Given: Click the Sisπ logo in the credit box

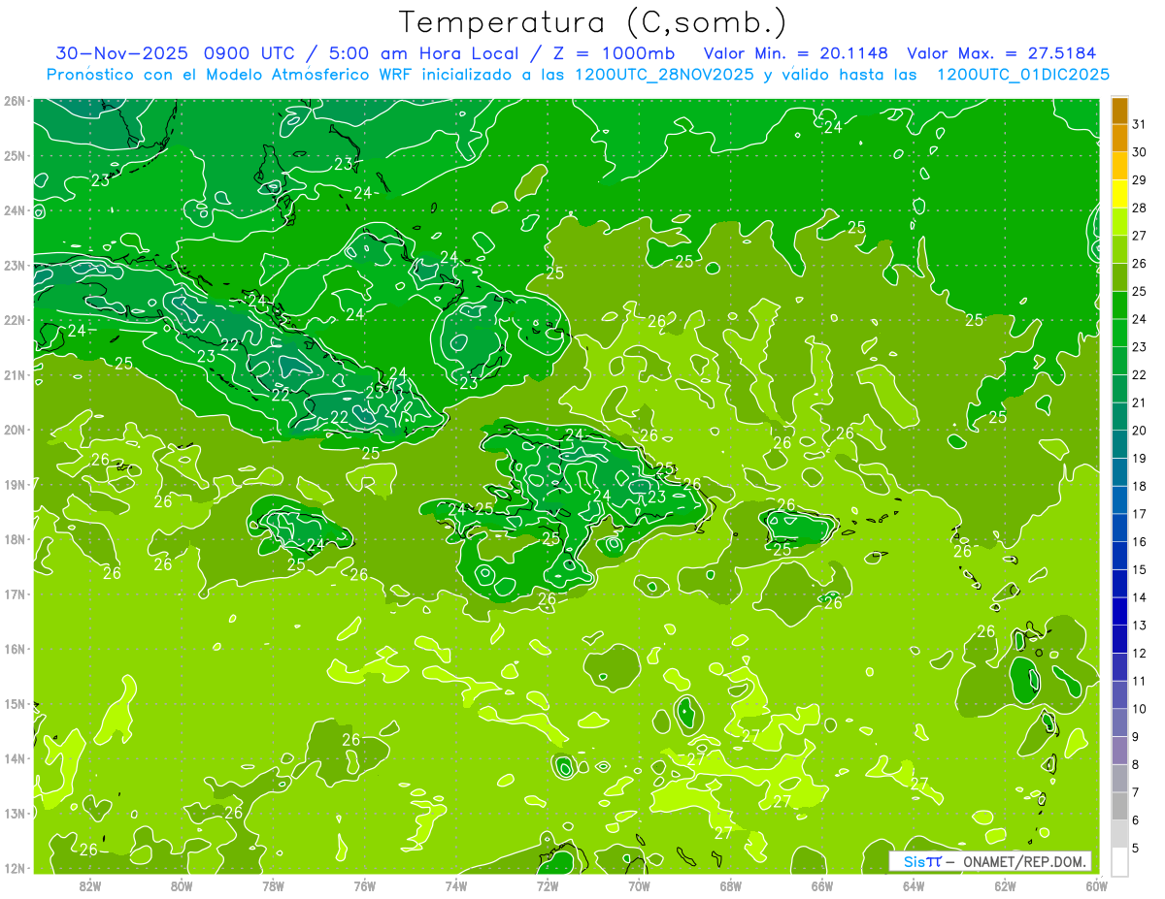Looking at the screenshot, I should (x=921, y=861).
